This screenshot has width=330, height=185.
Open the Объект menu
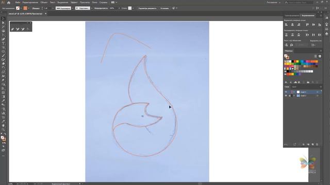(44, 3)
